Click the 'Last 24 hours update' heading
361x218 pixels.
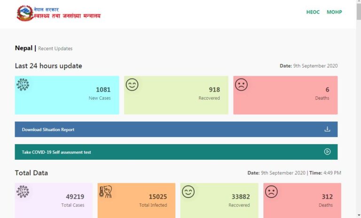[48, 66]
